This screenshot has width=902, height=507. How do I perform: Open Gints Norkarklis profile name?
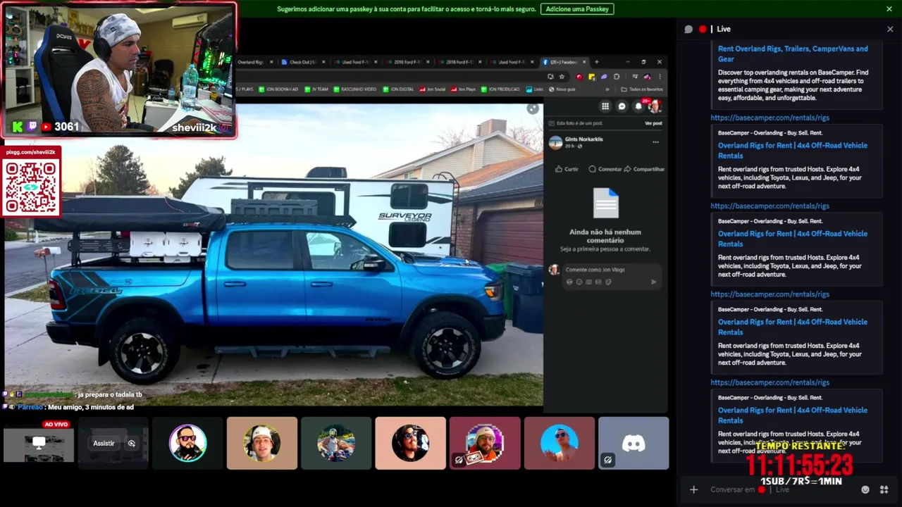[585, 139]
